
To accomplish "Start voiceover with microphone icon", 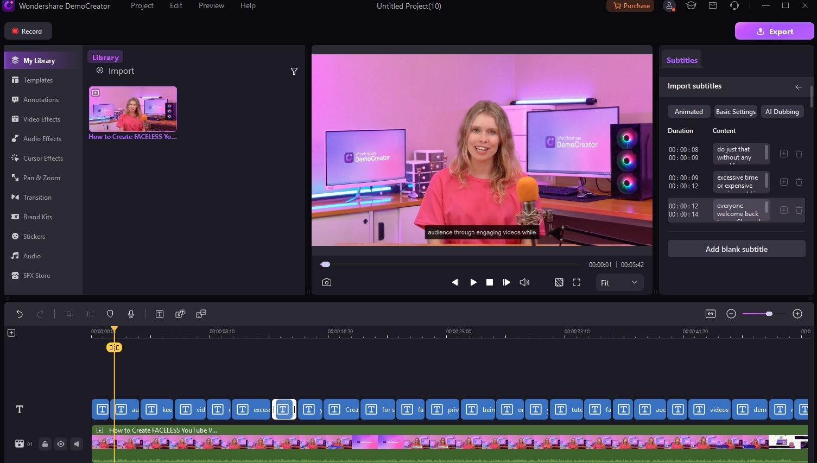I will 131,314.
